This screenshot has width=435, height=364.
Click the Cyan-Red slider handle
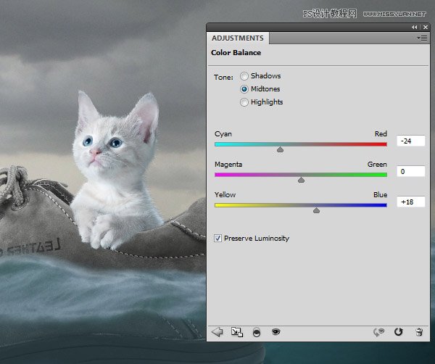pyautogui.click(x=280, y=149)
